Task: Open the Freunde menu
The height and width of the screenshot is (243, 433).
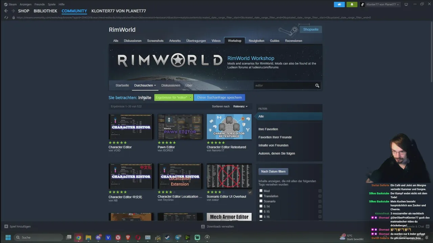Action: pos(40,4)
